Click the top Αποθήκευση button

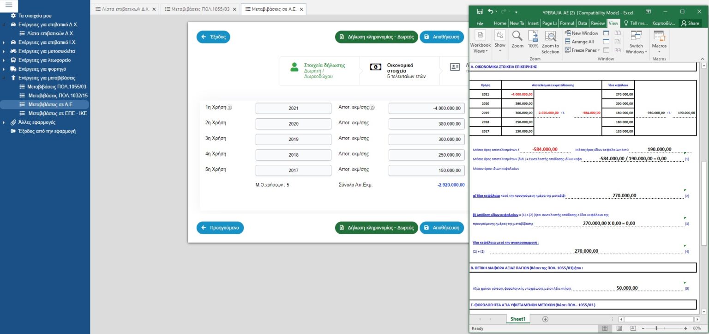click(441, 37)
